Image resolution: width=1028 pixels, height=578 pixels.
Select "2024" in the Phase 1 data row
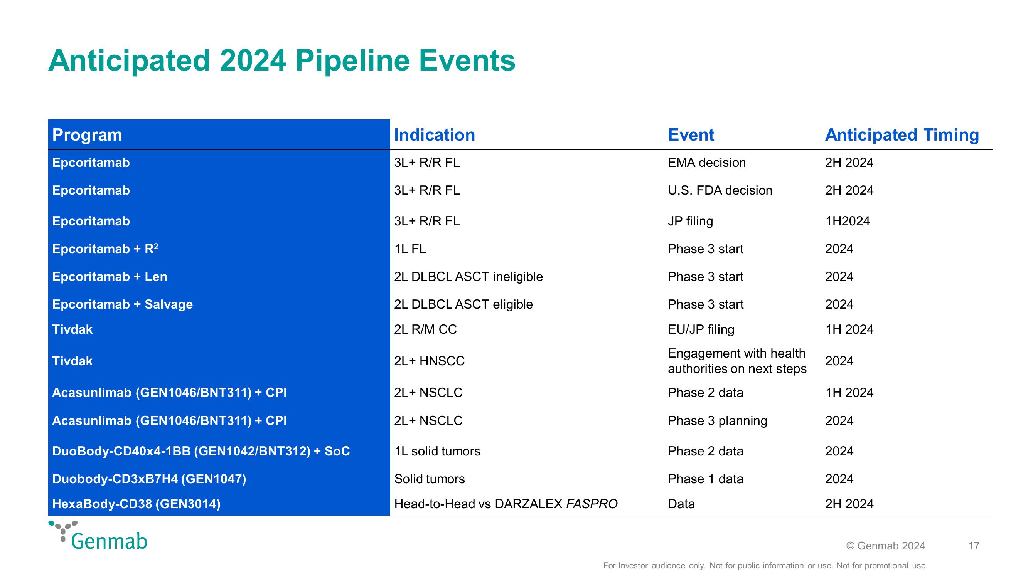click(839, 479)
